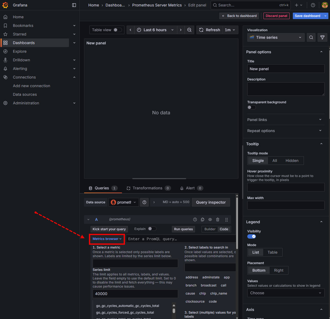Open the Query inspector

(x=211, y=202)
